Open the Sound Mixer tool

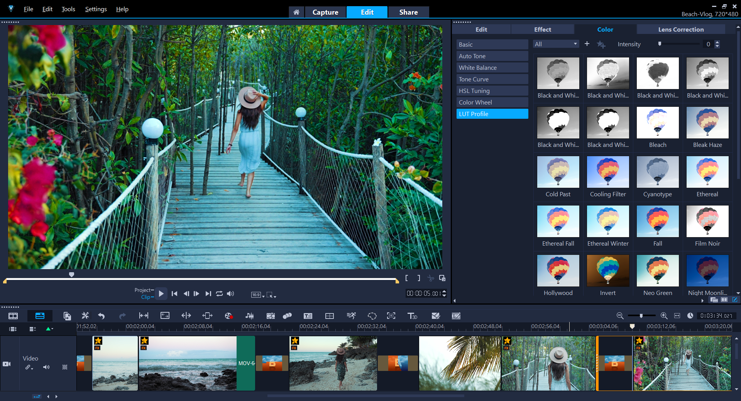(250, 316)
